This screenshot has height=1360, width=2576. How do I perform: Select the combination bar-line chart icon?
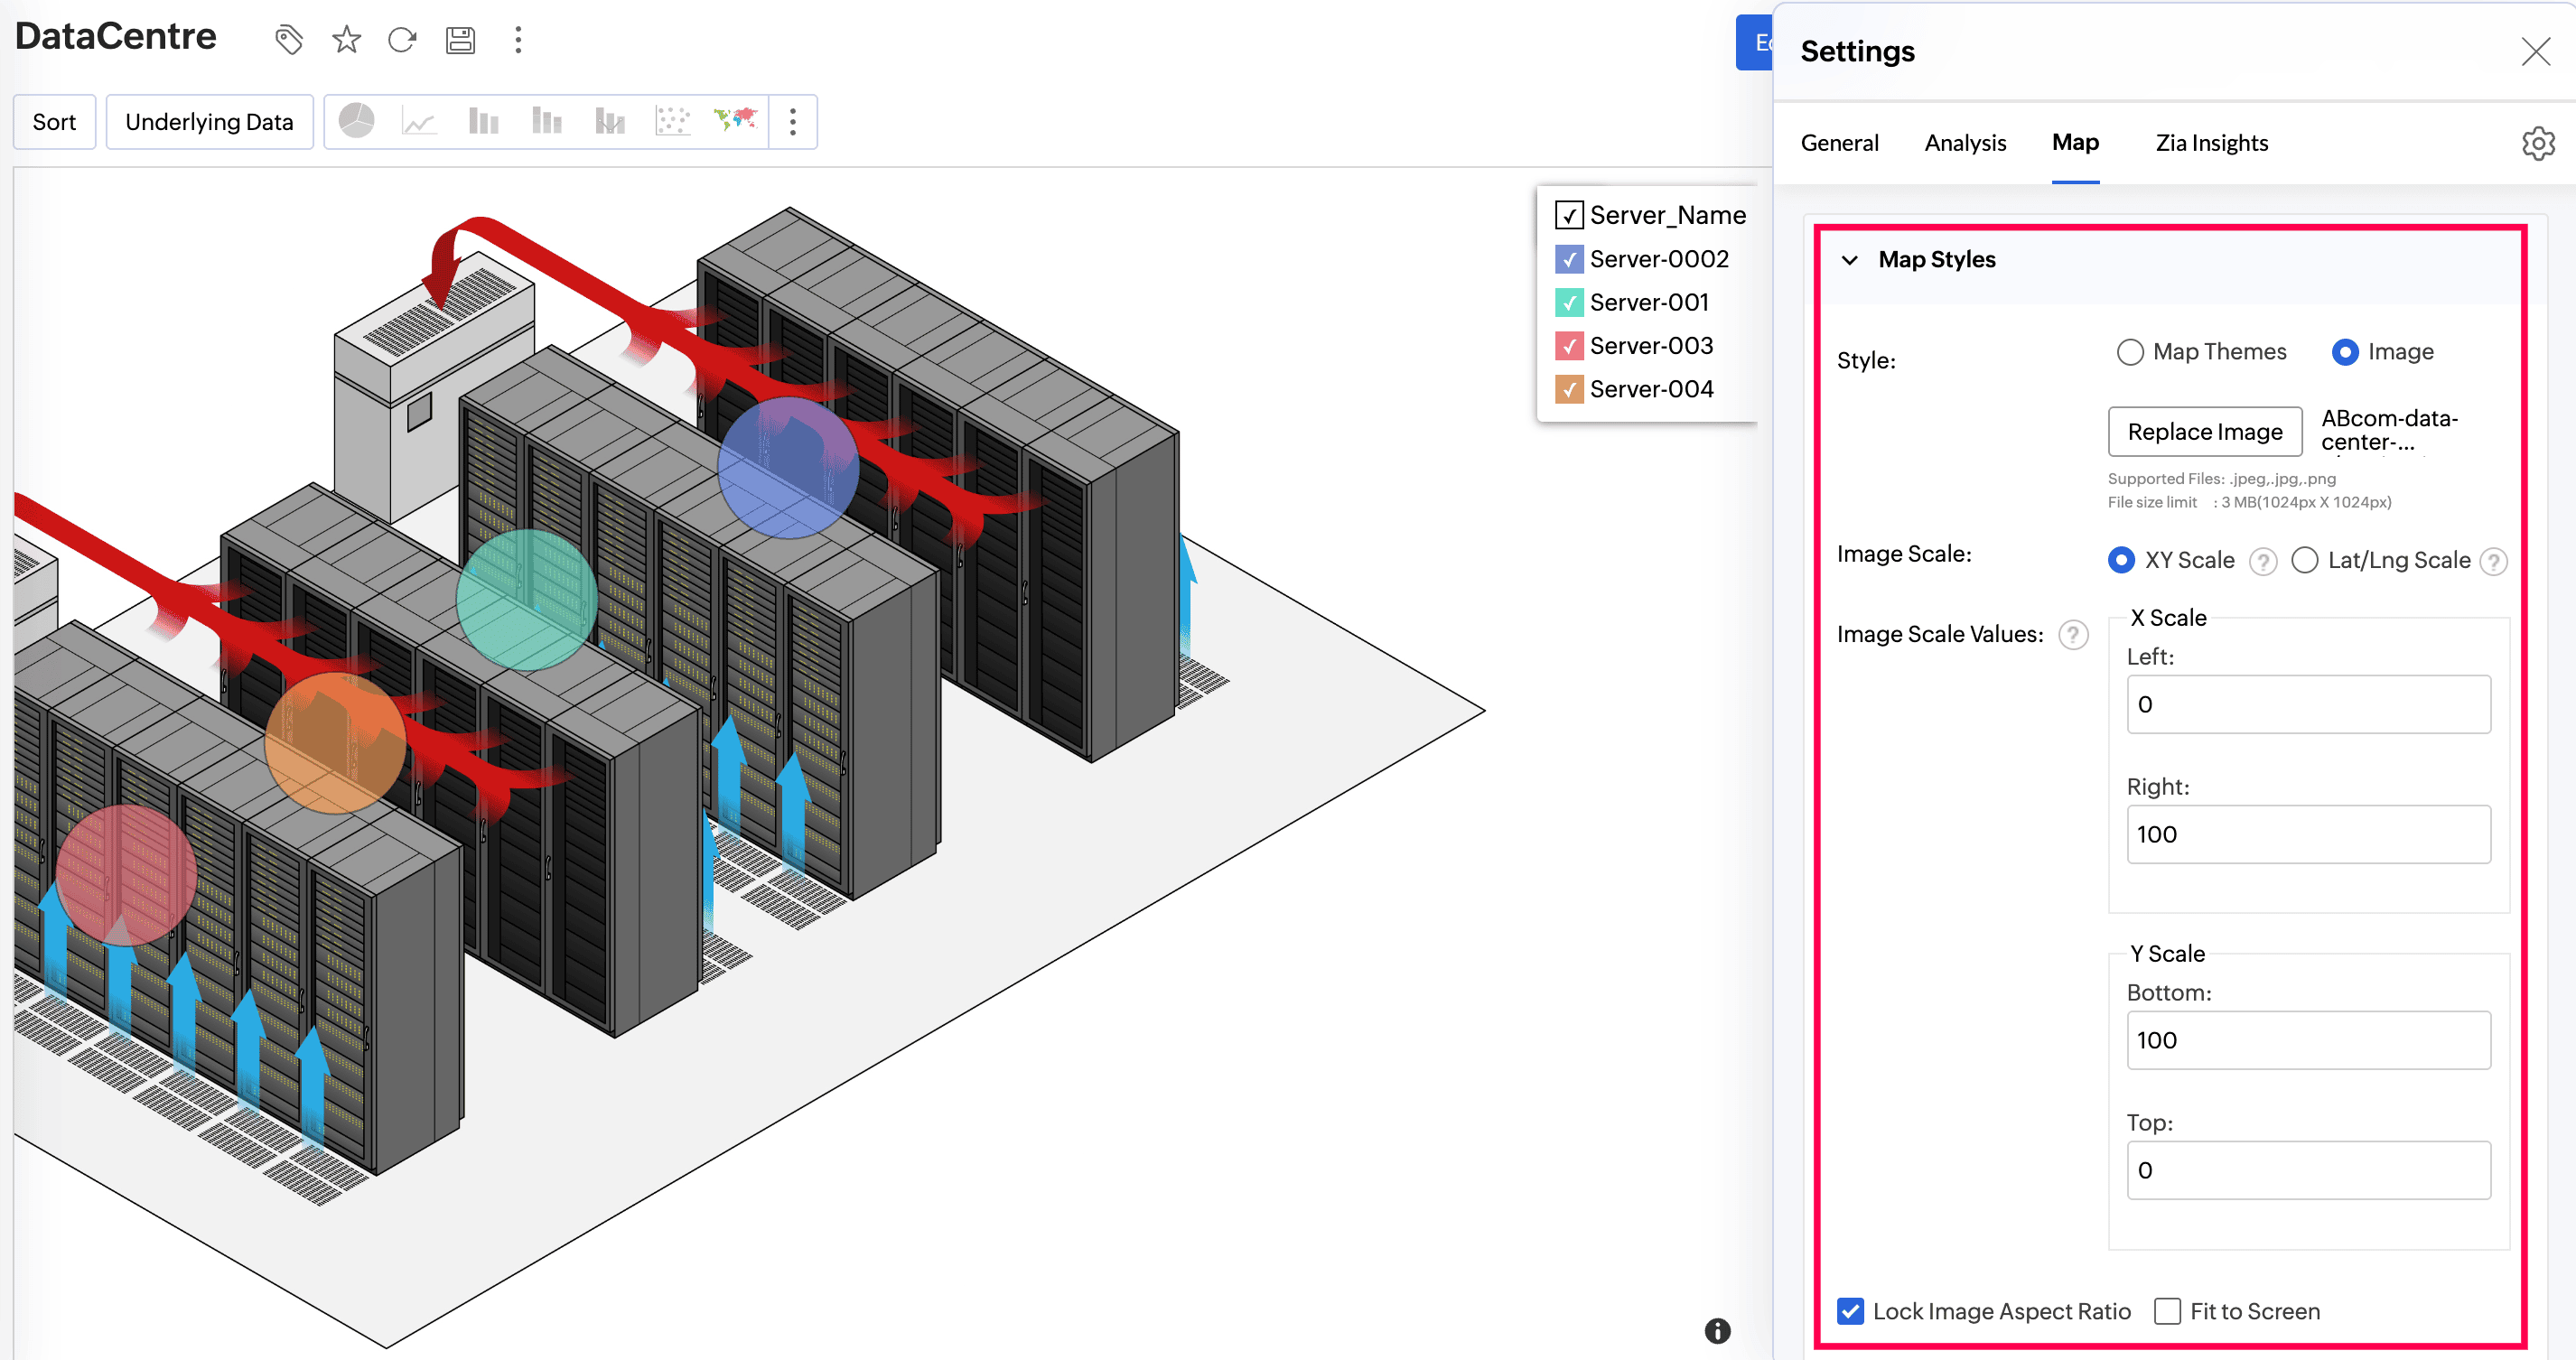tap(610, 122)
